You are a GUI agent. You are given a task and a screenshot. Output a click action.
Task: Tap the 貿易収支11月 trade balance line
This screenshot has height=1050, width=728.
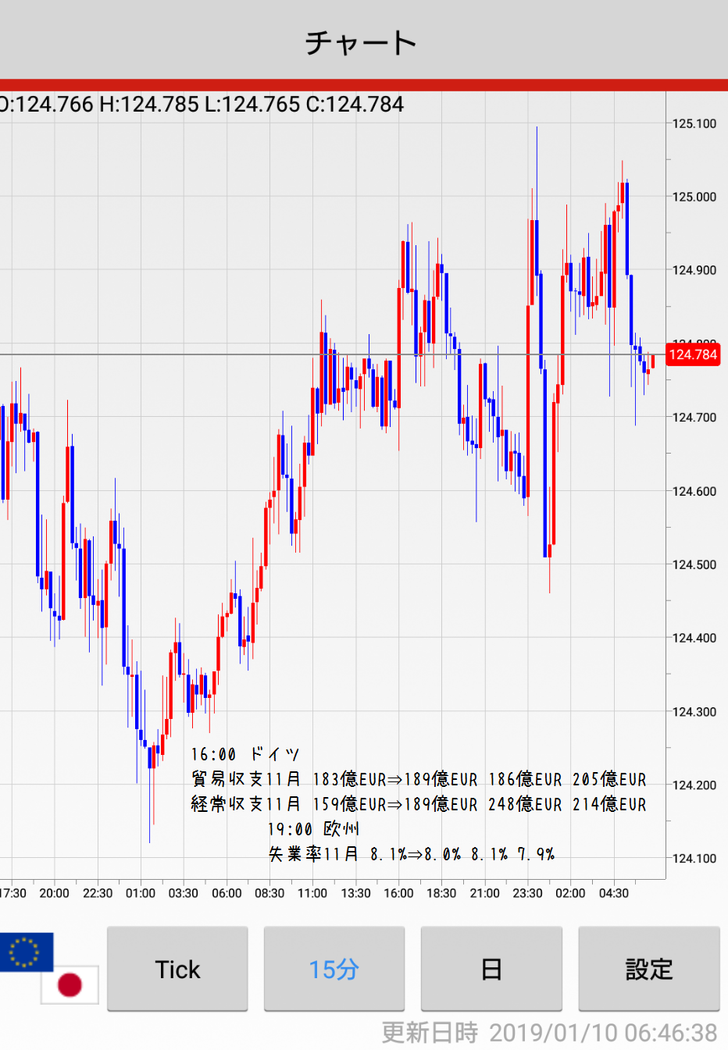(419, 779)
